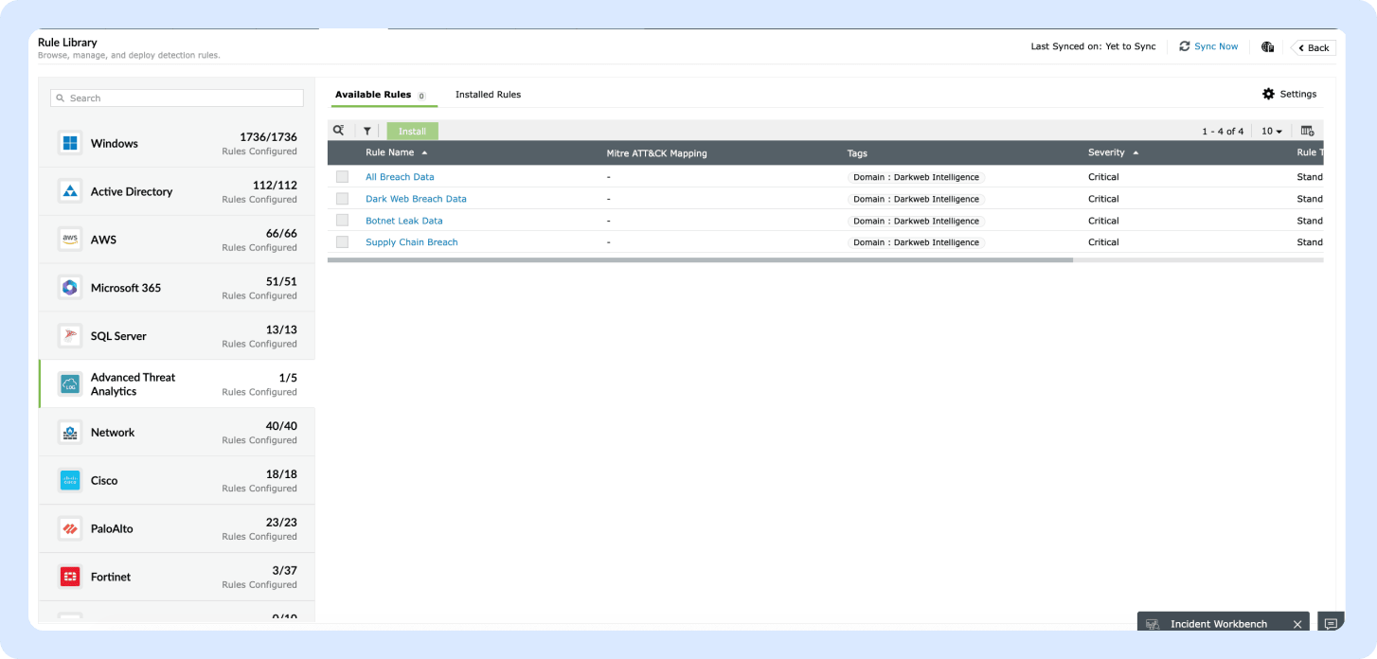The width and height of the screenshot is (1377, 659).
Task: Click the 1/5 Advanced Threat Analytics count
Action: click(288, 378)
